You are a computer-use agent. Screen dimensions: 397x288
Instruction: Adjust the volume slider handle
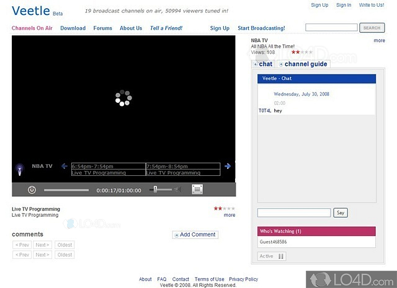pos(155,189)
